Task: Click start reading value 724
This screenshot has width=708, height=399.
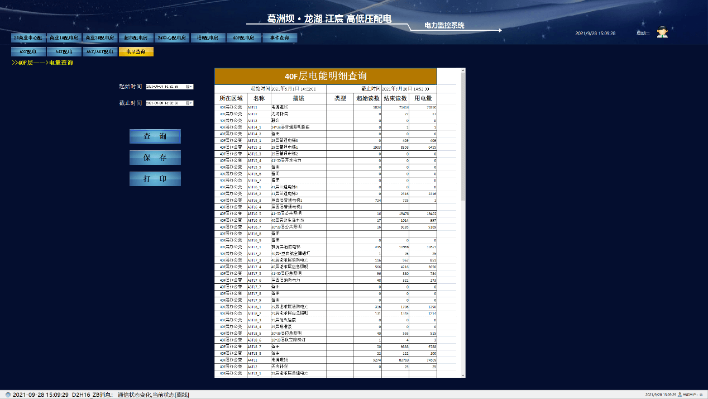Action: pos(367,200)
